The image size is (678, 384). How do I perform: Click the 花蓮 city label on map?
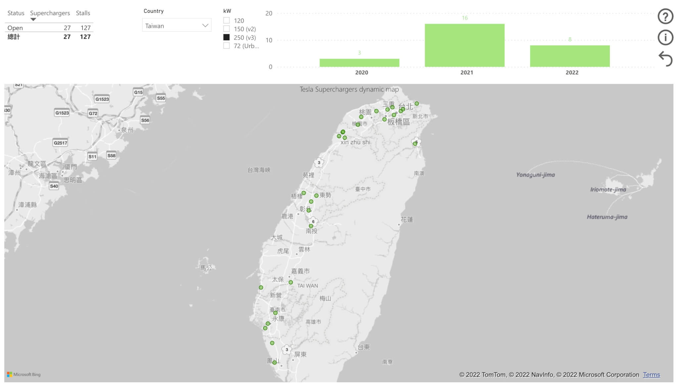407,219
